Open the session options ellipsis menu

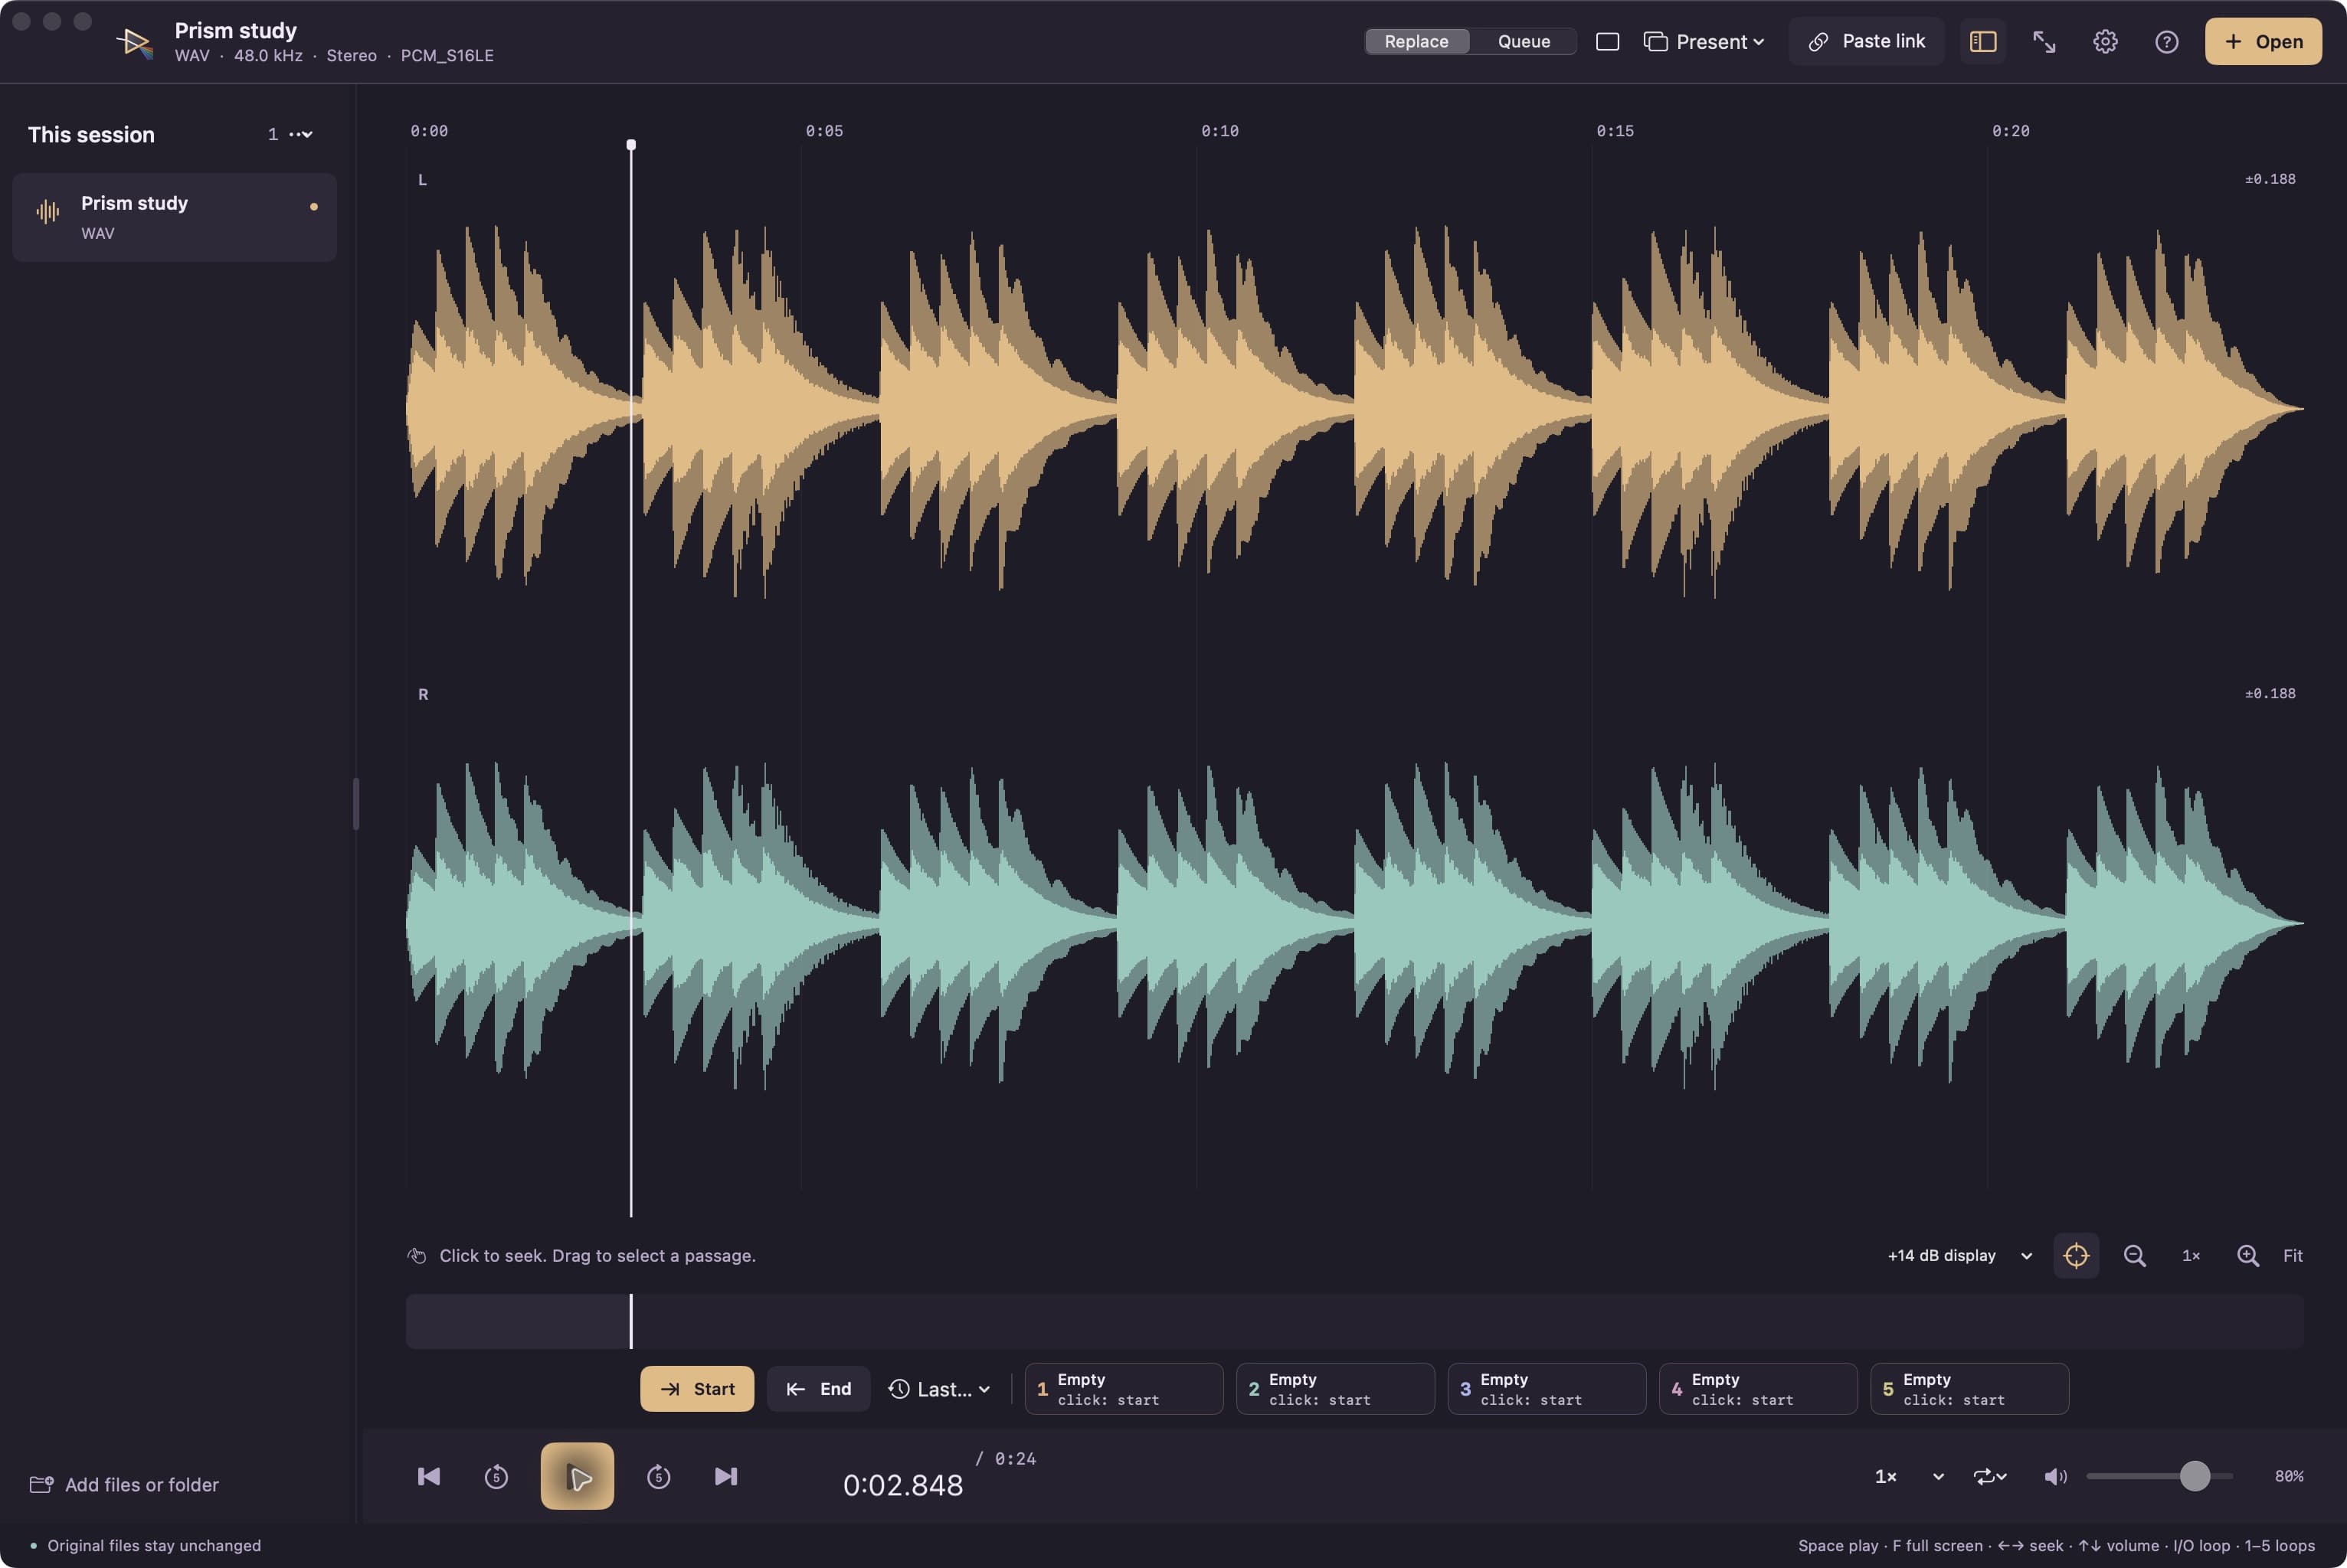point(300,134)
